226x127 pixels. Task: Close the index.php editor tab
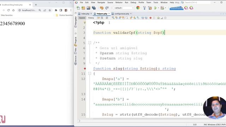91,13
